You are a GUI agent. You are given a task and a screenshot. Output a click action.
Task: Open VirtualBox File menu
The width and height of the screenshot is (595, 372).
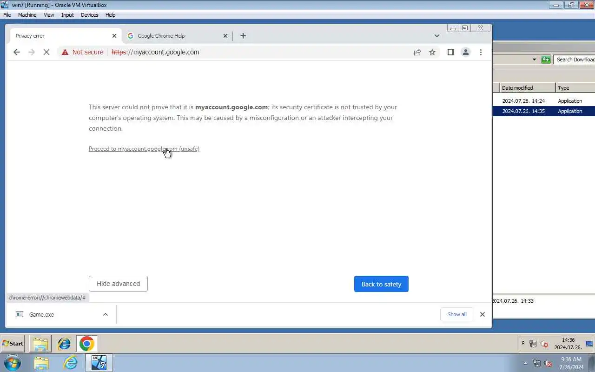click(7, 15)
